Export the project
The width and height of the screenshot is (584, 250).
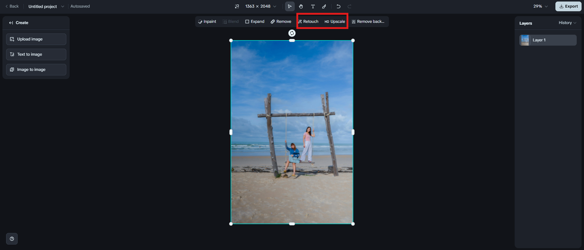tap(568, 6)
